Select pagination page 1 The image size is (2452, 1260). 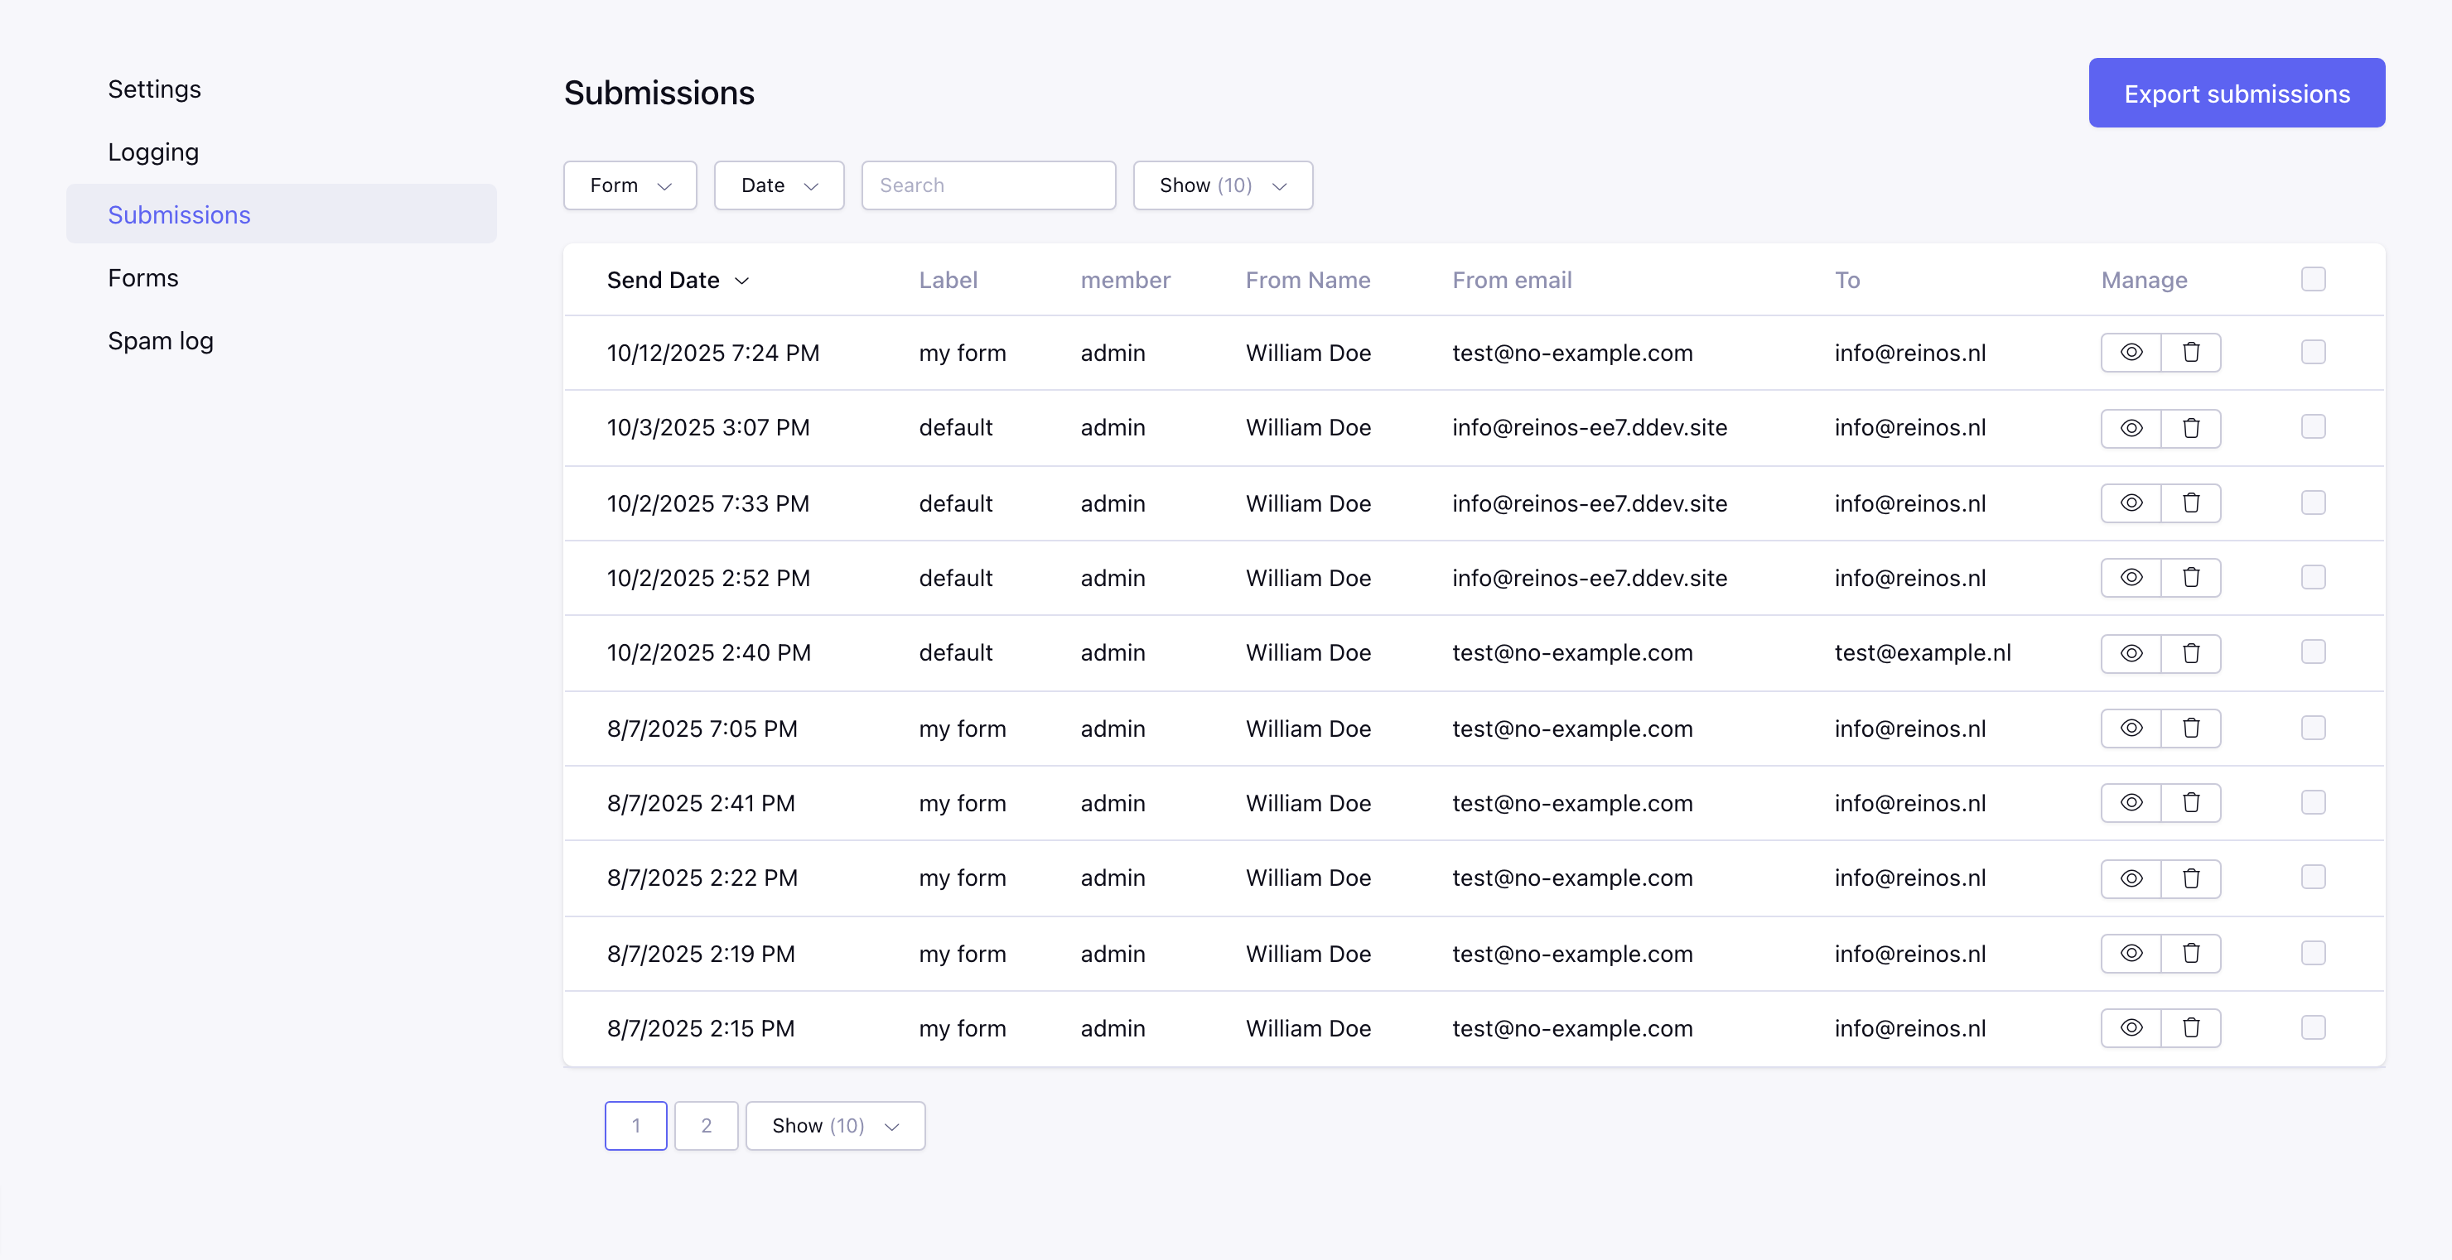(636, 1126)
